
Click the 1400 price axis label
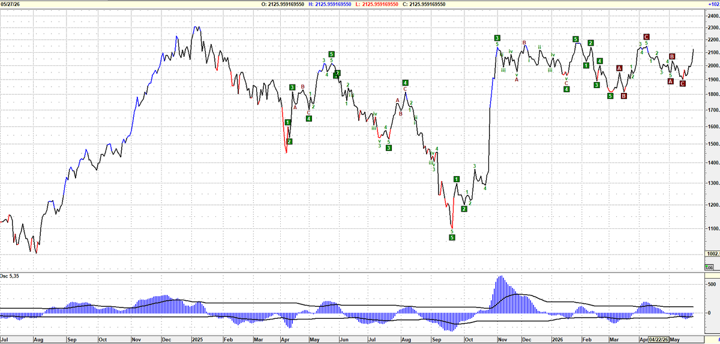(713, 162)
